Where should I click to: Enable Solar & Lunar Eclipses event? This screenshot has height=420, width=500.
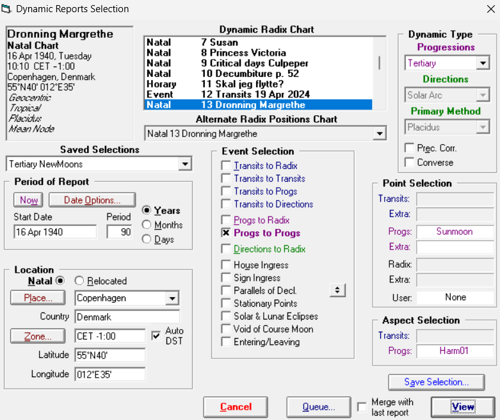pos(226,316)
